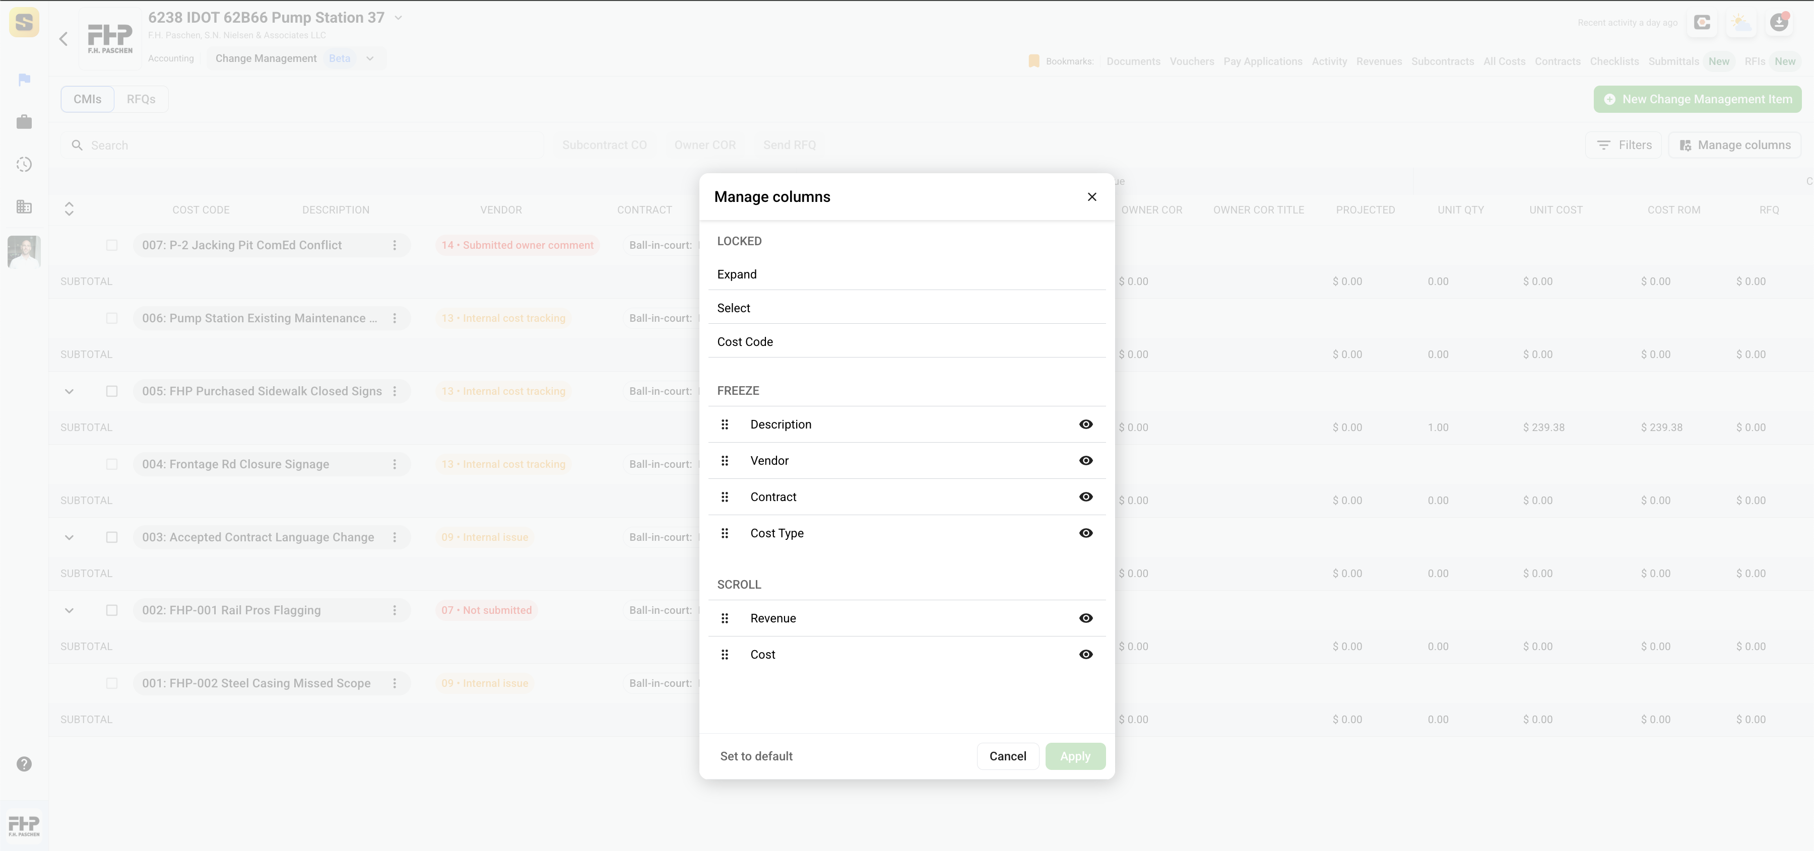This screenshot has height=851, width=1814.
Task: Click the drag handle beside Cost
Action: 725,655
